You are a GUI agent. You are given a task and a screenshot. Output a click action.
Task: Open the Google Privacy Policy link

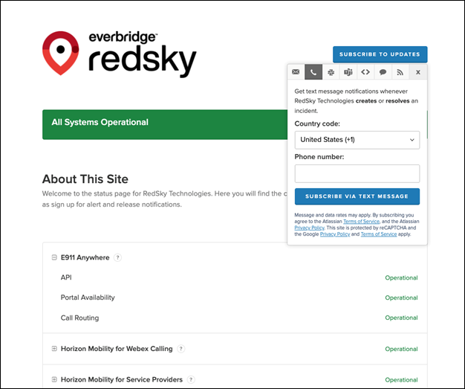pyautogui.click(x=335, y=234)
